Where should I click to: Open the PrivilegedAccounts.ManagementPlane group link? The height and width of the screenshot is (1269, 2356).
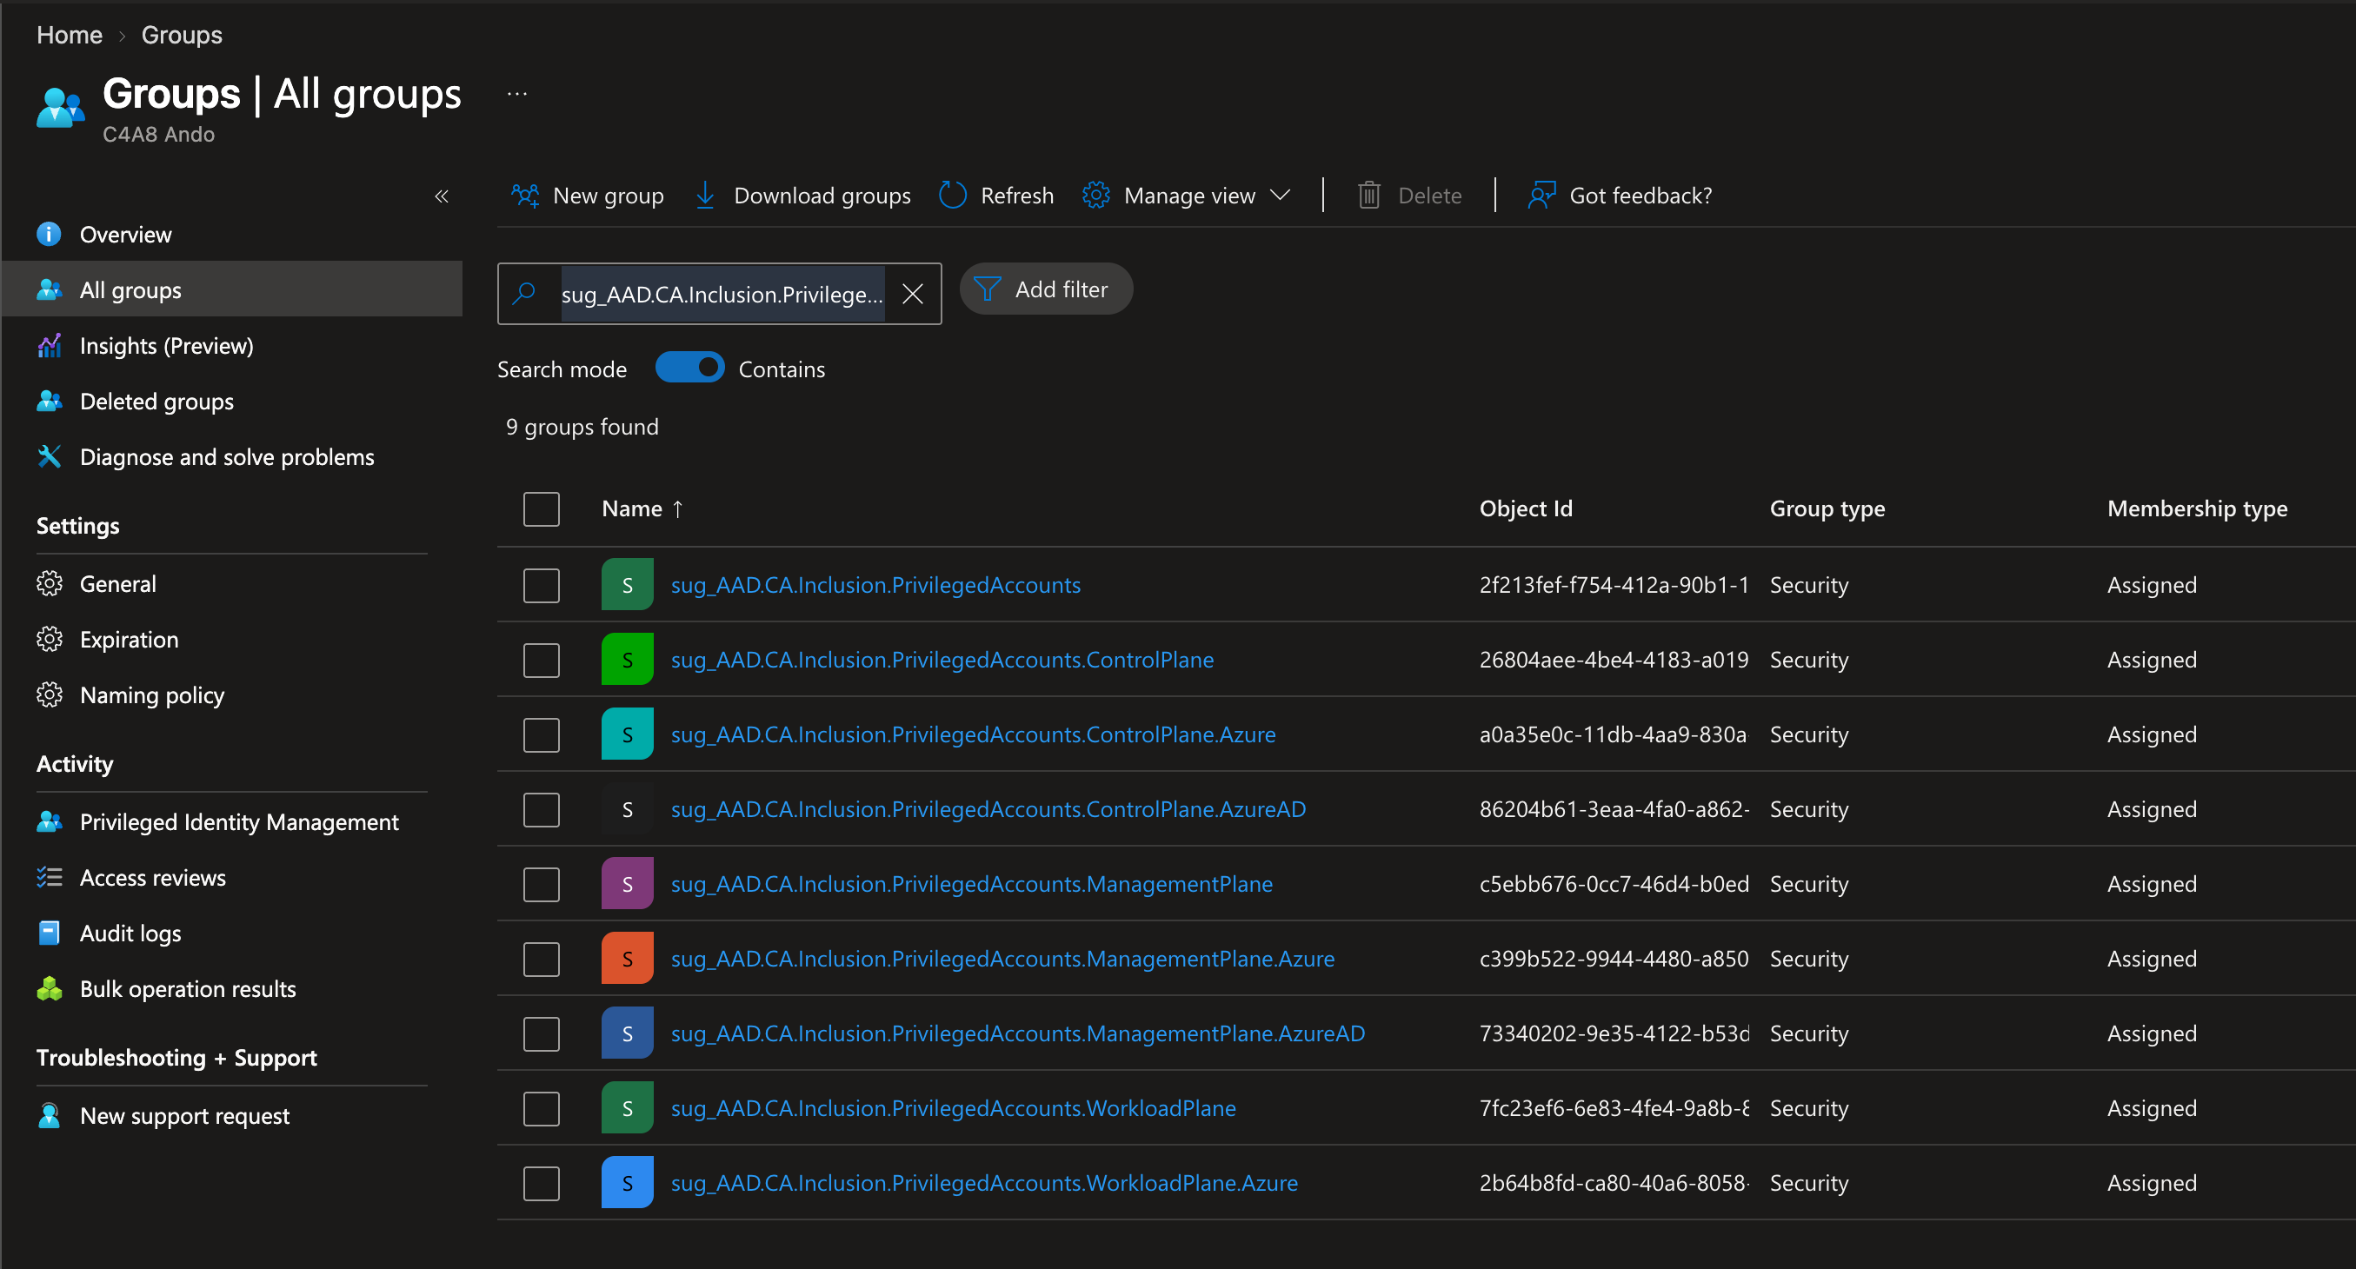[x=971, y=884]
